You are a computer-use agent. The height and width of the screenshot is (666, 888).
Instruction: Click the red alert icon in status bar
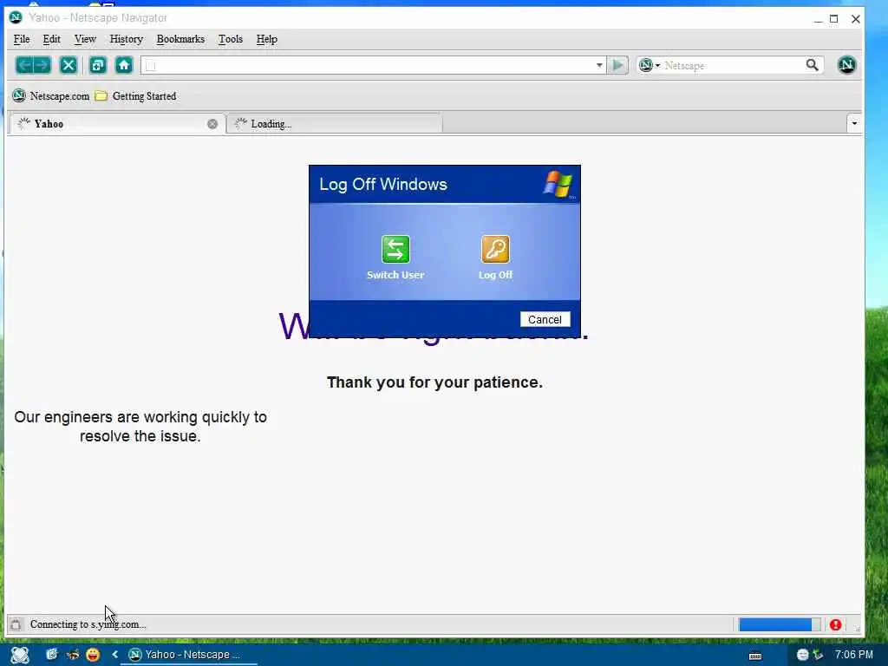point(835,624)
